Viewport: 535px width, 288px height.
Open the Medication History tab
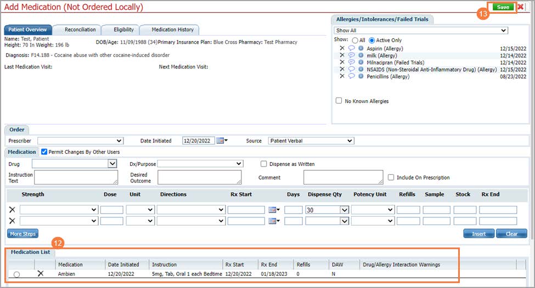click(x=172, y=30)
